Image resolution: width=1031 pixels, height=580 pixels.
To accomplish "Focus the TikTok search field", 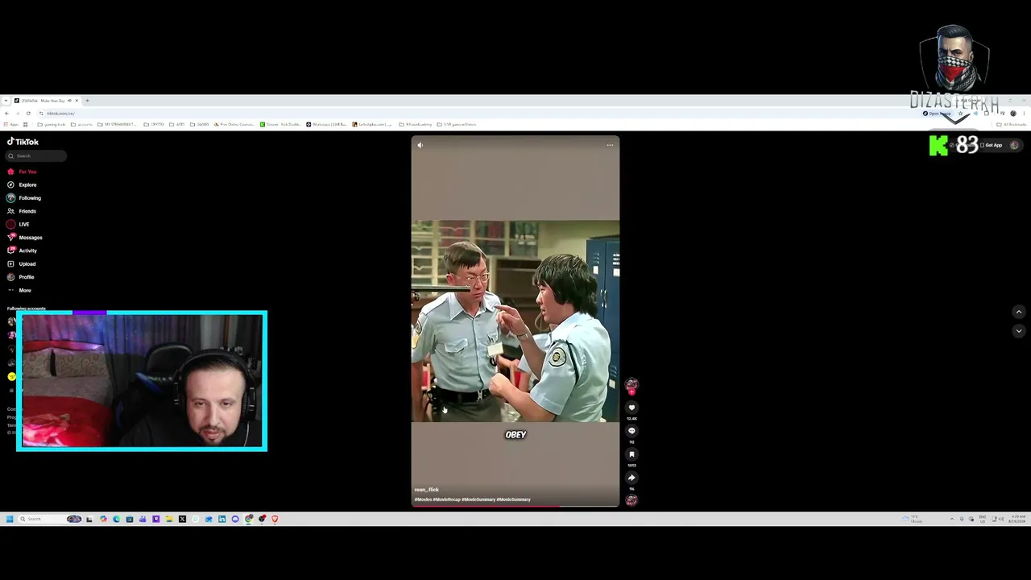I will [x=37, y=155].
